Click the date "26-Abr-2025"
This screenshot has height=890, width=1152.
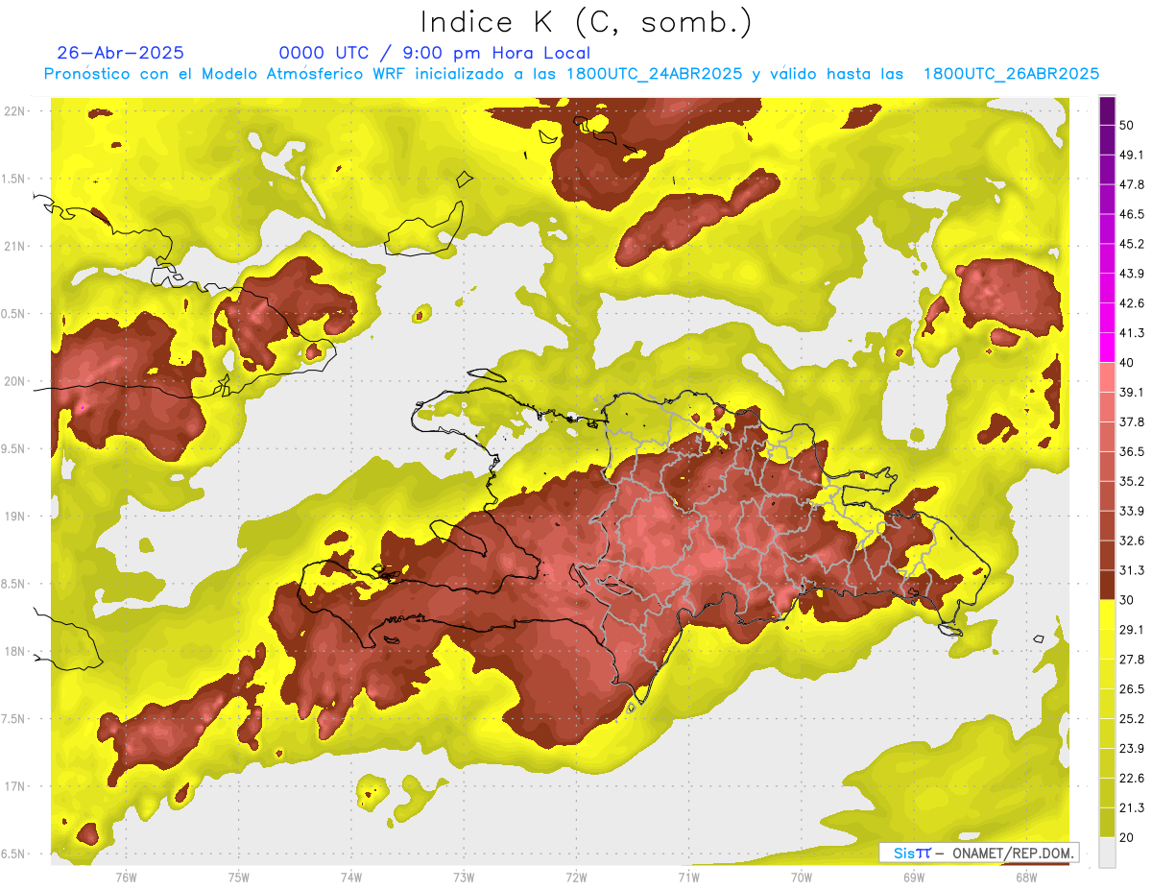point(120,53)
